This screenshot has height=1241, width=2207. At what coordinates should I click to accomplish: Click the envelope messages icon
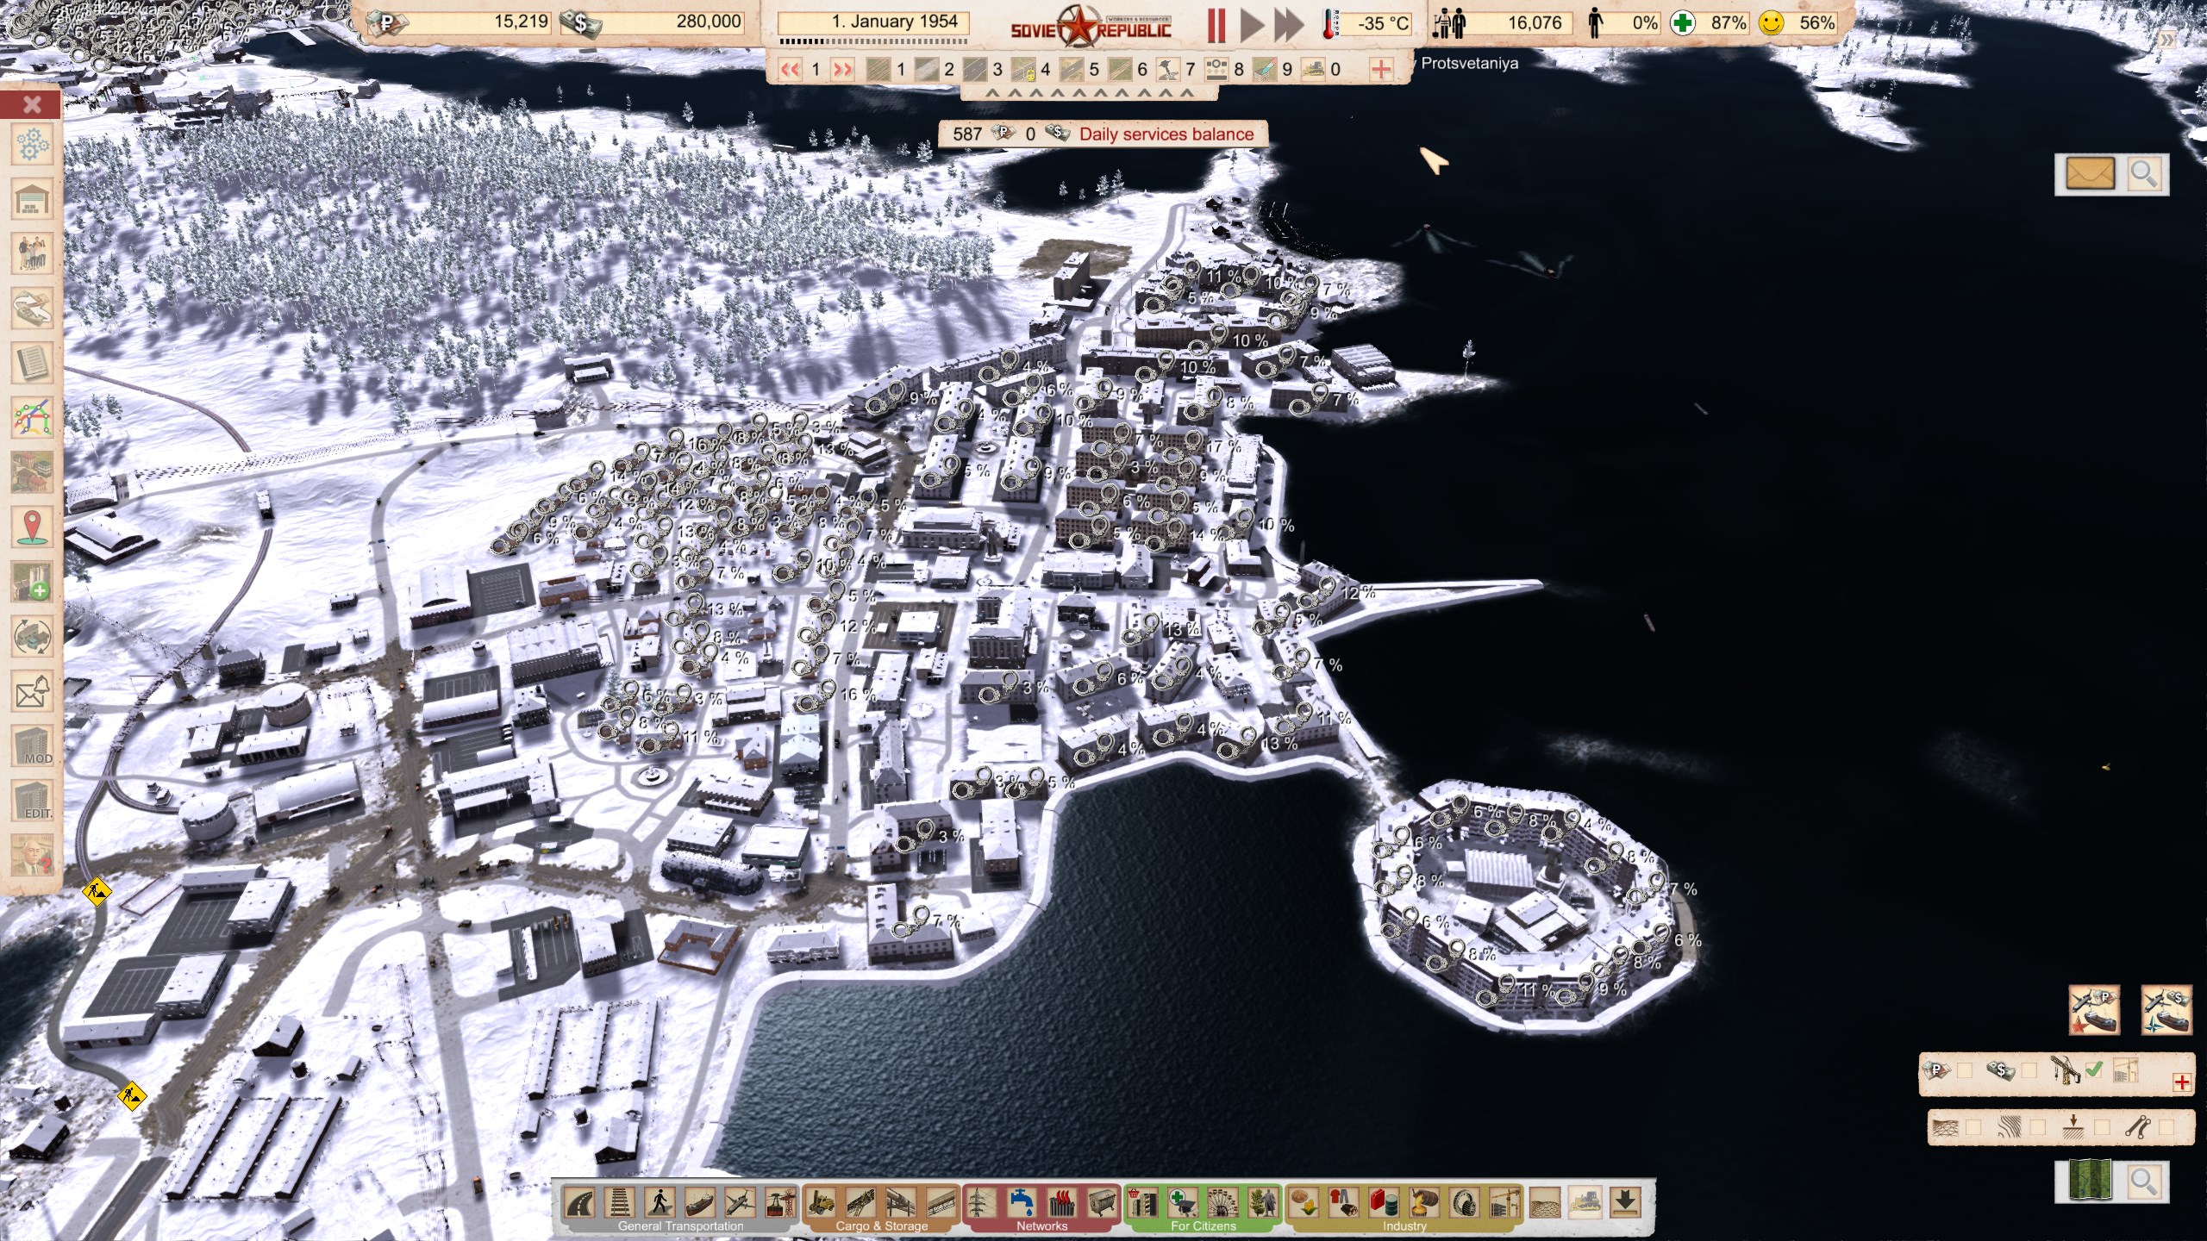point(2090,175)
